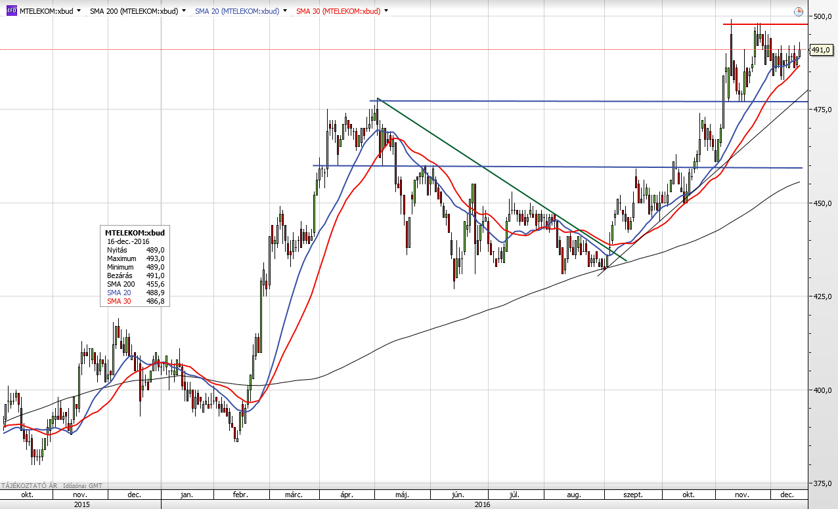Image resolution: width=838 pixels, height=509 pixels.
Task: Click the ápr. month label on timeline
Action: [348, 495]
